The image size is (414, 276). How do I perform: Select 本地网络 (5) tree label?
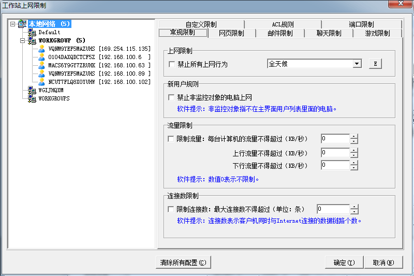49,24
